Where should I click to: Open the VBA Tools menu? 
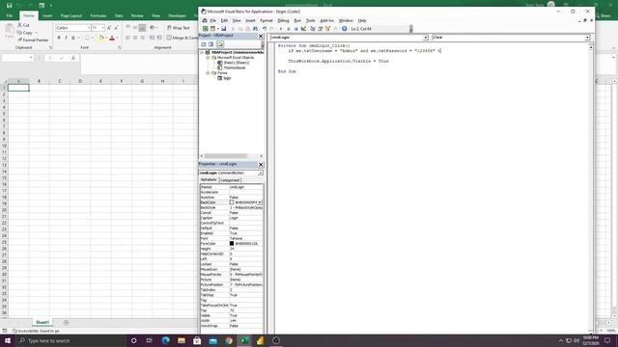(x=311, y=20)
